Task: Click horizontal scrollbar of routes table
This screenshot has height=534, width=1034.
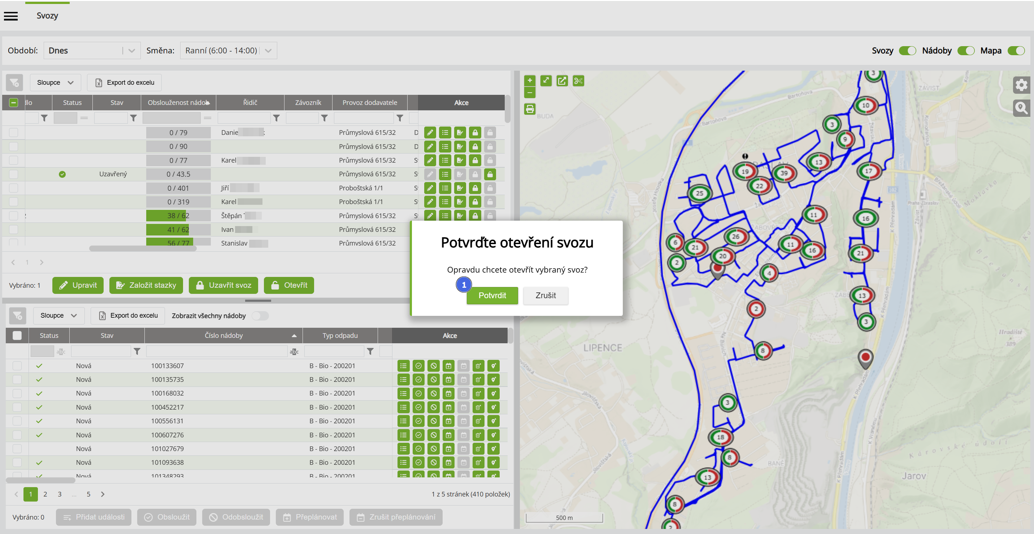Action: click(x=143, y=249)
